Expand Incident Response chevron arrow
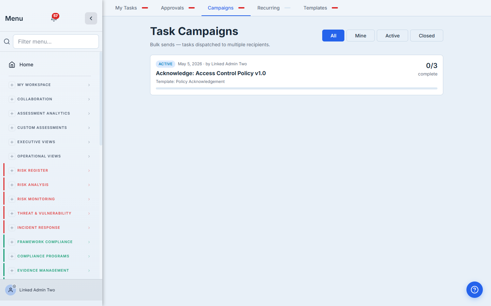 point(89,228)
